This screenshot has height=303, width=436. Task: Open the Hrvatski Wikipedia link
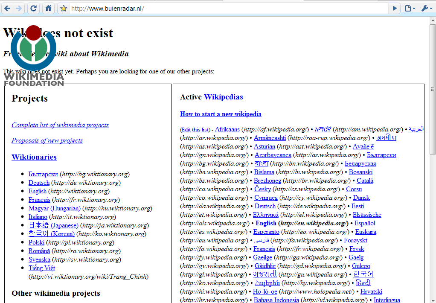coord(371,291)
